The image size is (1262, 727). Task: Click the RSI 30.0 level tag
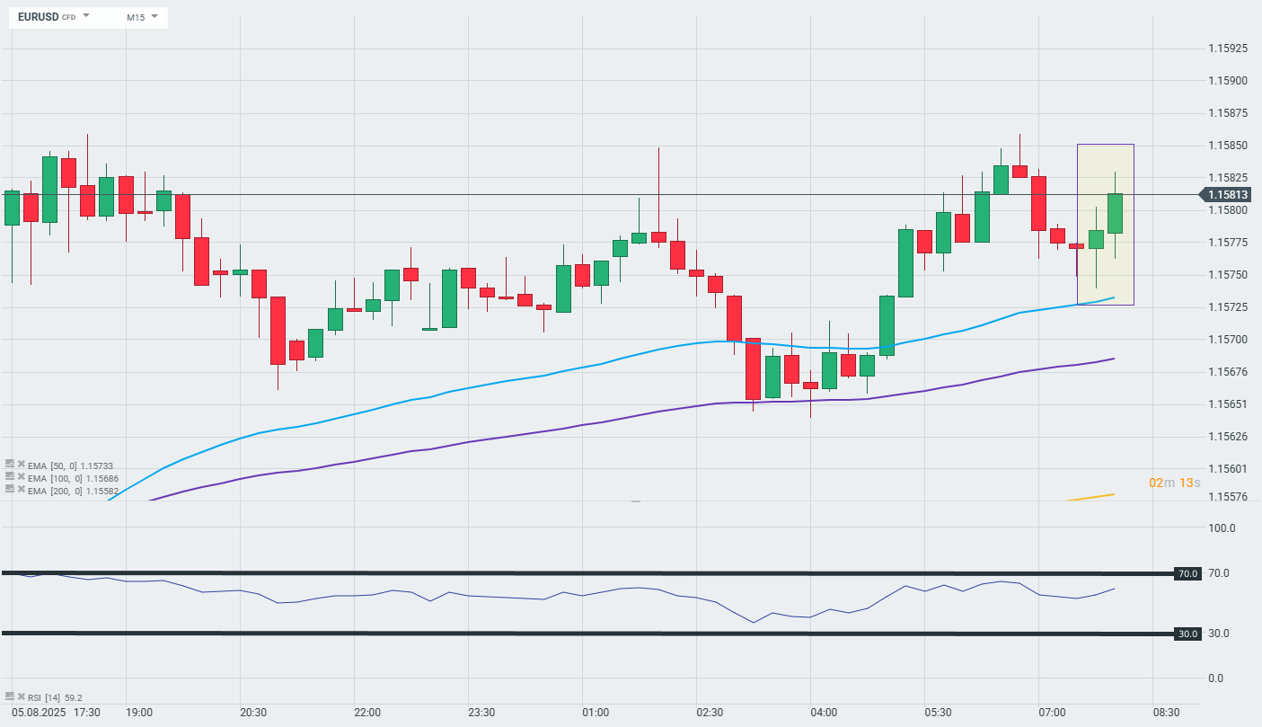pos(1187,634)
